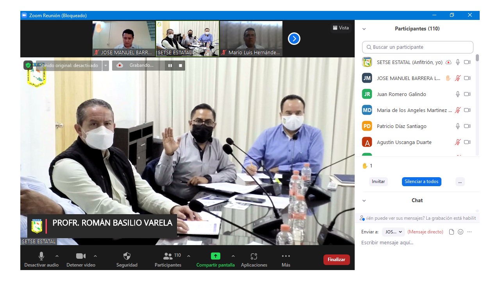Click the Compartir pantalla green icon
This screenshot has height=281, width=500.
pos(215,256)
